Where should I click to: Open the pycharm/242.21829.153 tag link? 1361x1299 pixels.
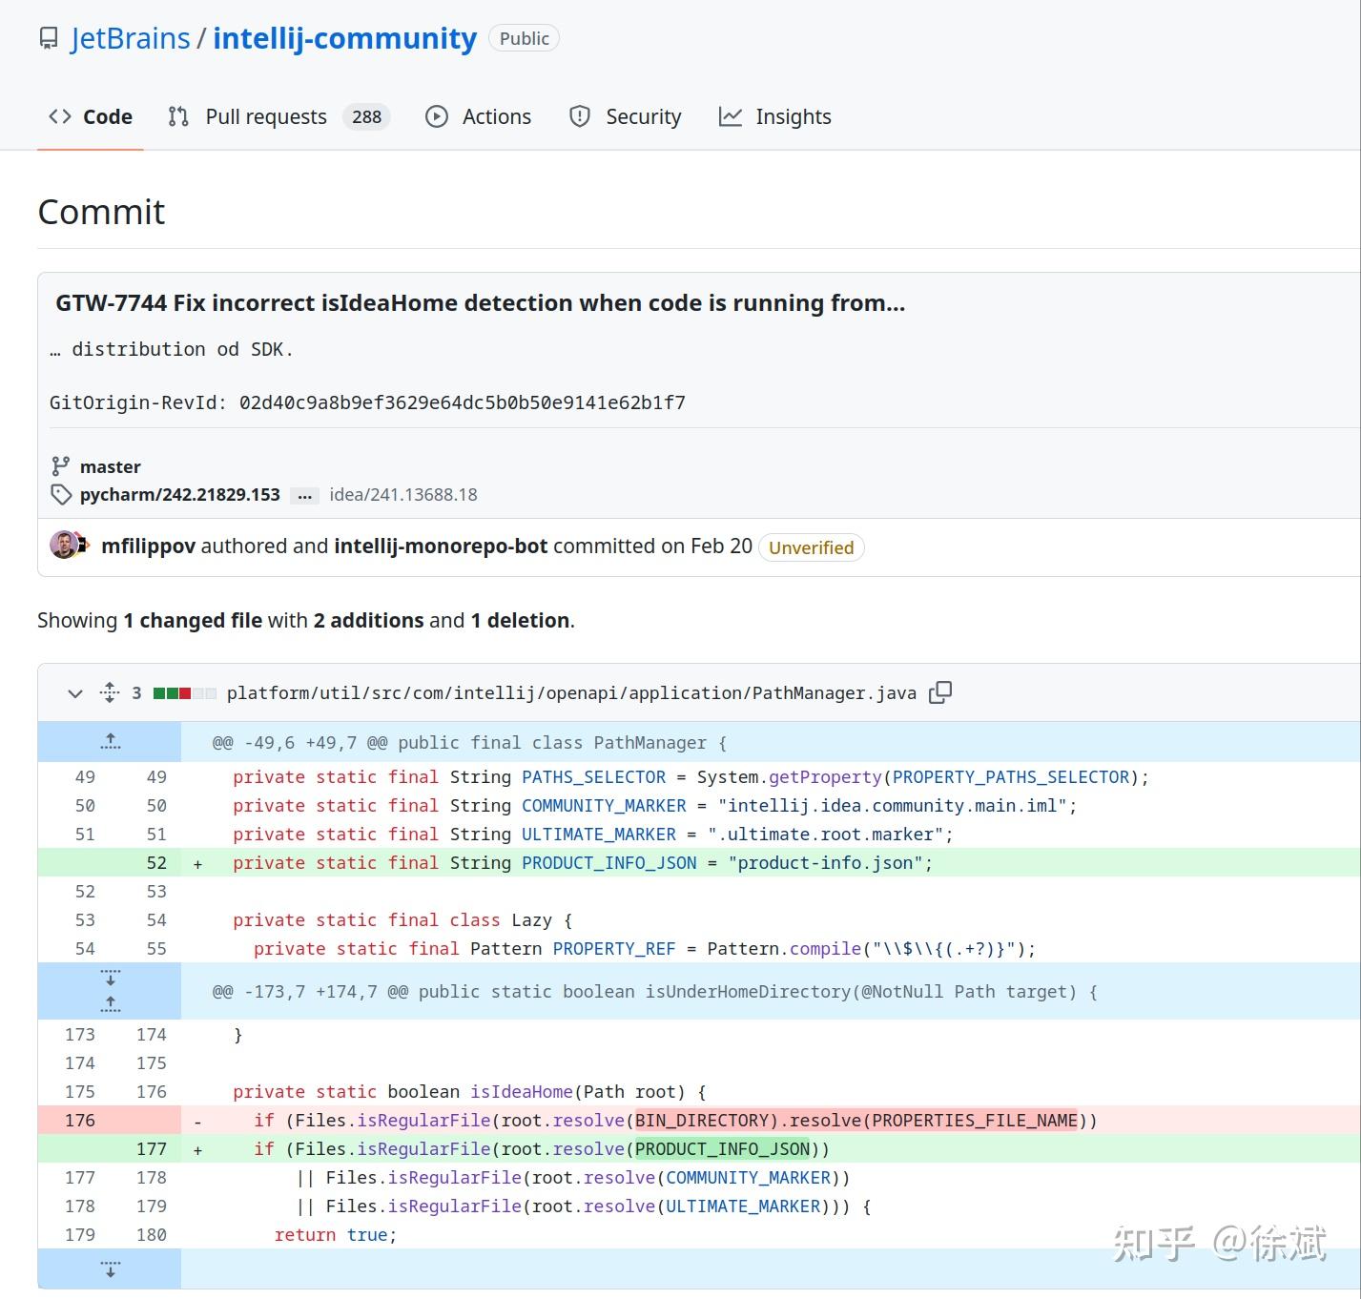pos(179,495)
